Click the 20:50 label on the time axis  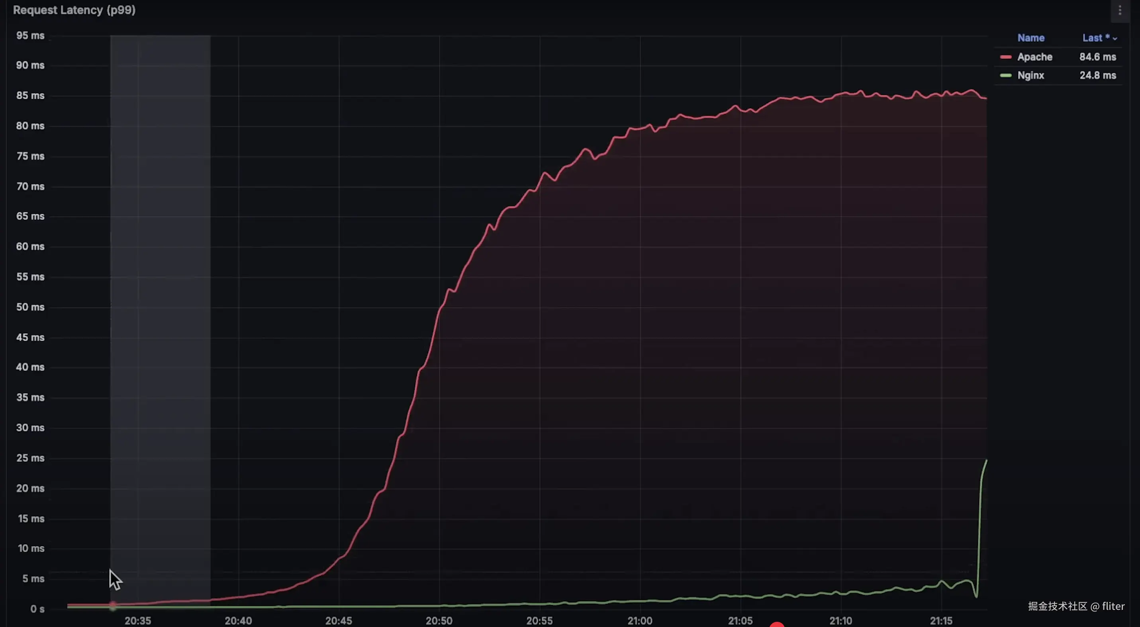pyautogui.click(x=439, y=620)
